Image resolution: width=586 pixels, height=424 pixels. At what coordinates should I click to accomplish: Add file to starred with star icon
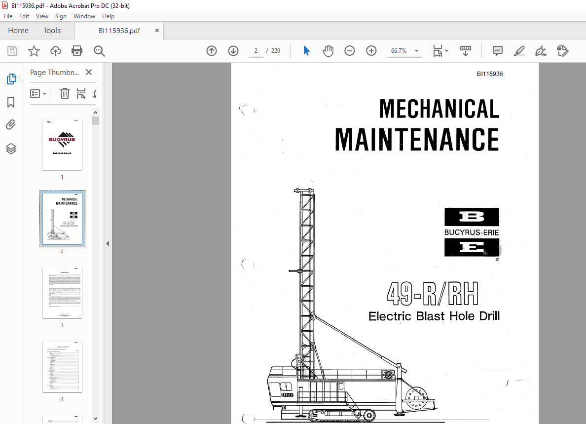[34, 51]
